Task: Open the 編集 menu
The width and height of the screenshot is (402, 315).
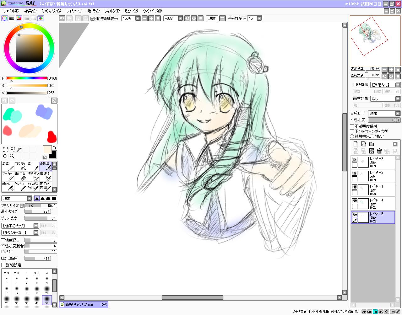Action: [x=30, y=11]
